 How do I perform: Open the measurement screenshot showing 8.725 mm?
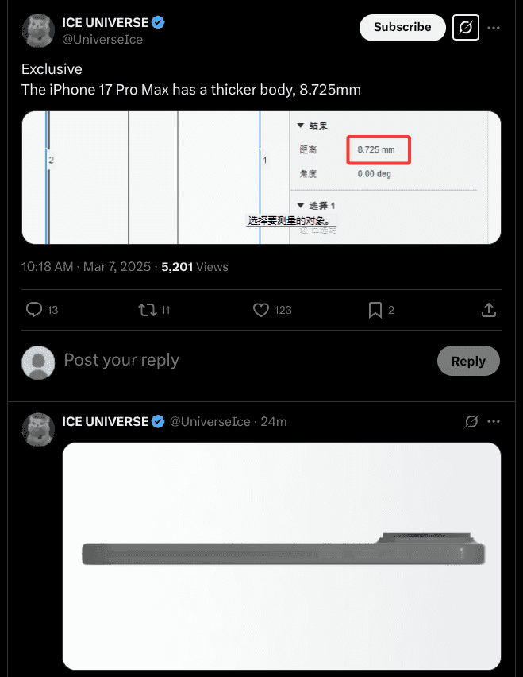point(261,177)
